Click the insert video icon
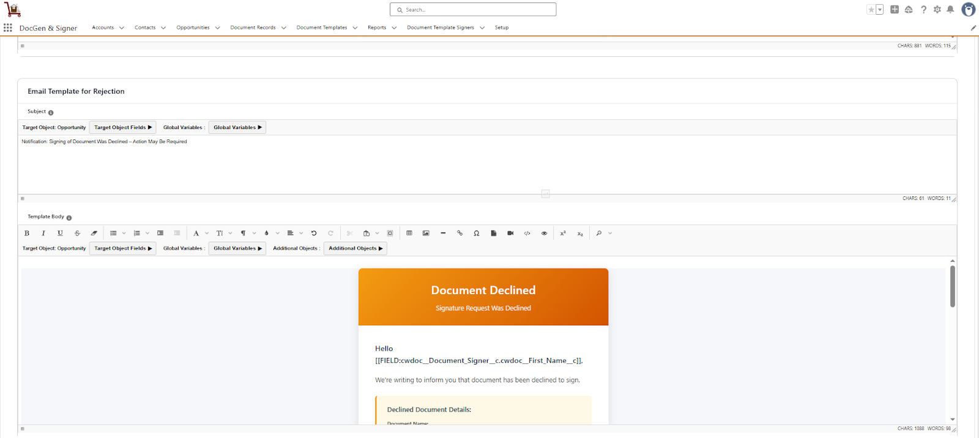This screenshot has width=979, height=438. (510, 233)
